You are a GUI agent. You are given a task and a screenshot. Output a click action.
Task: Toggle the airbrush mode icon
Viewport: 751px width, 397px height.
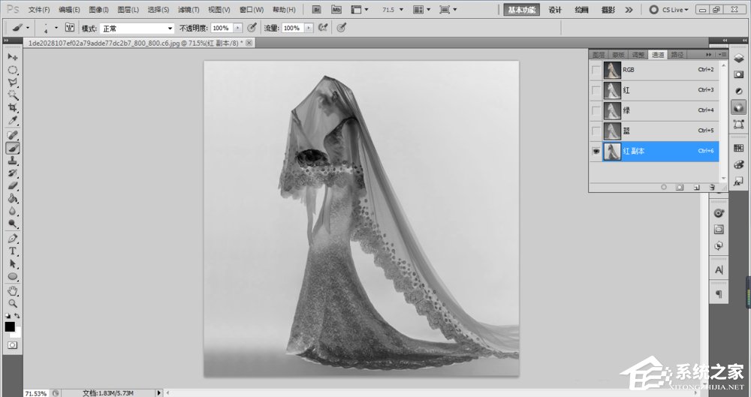point(322,27)
